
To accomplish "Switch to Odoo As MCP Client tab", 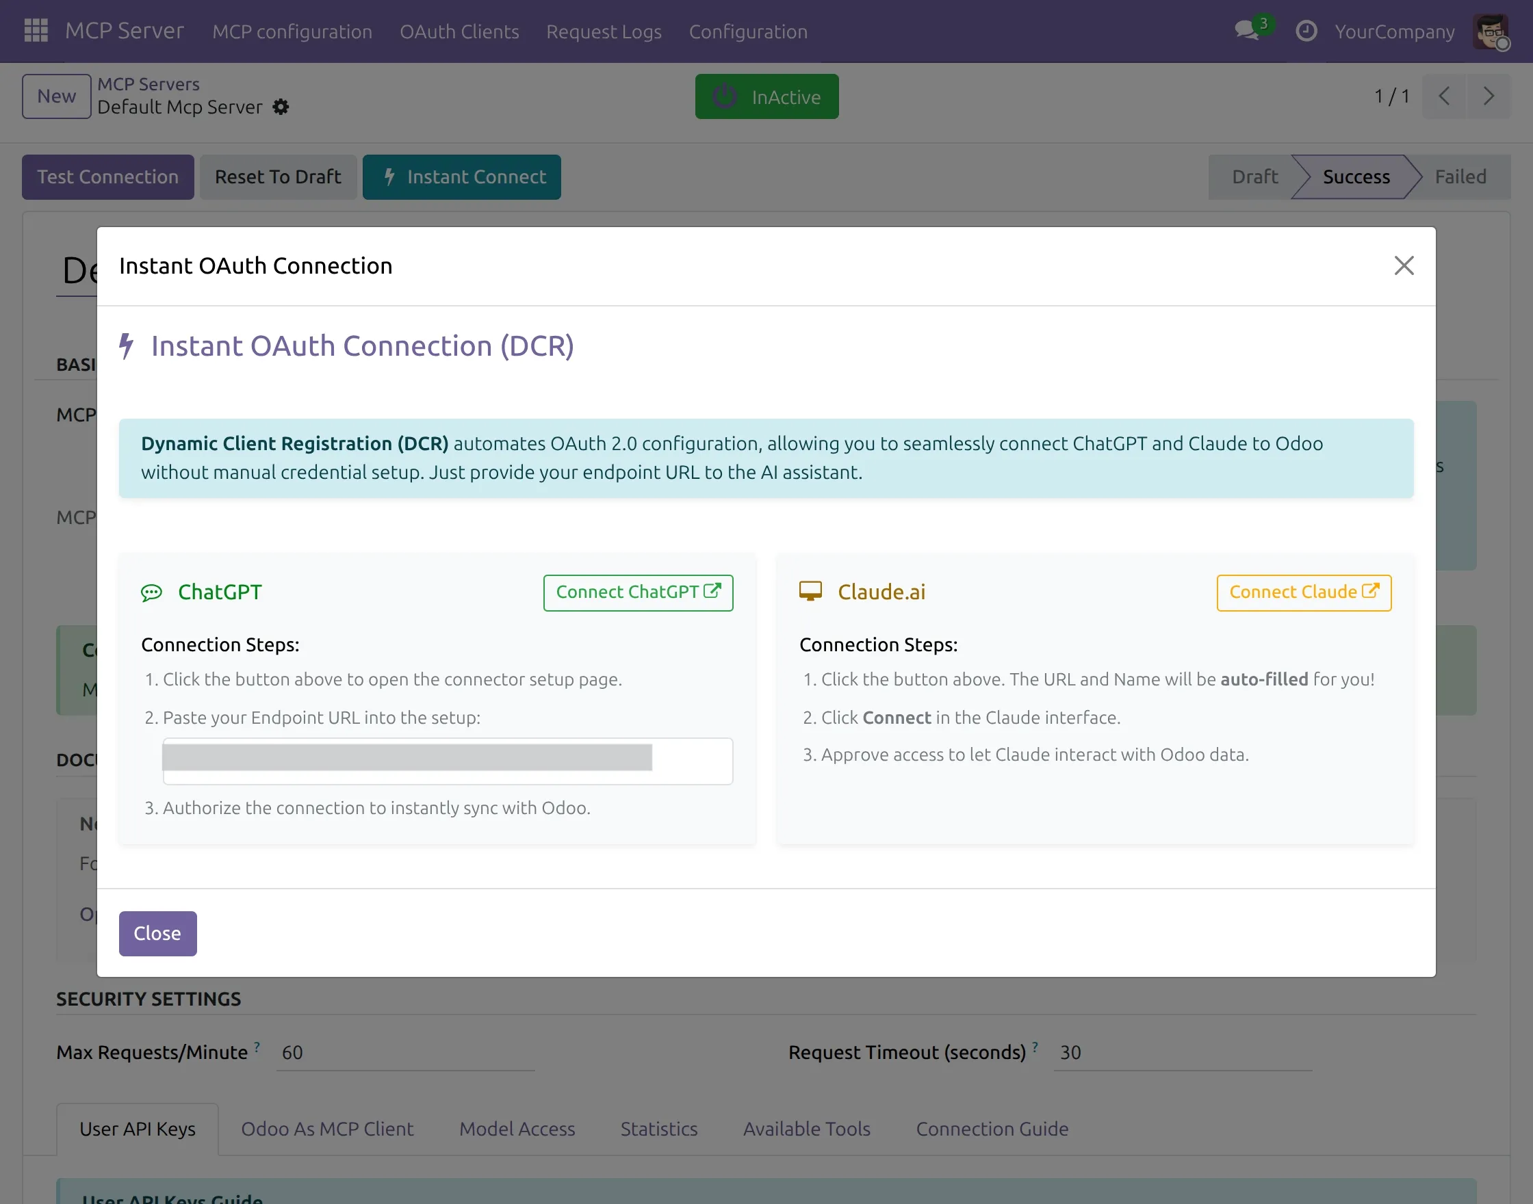I will pos(327,1129).
